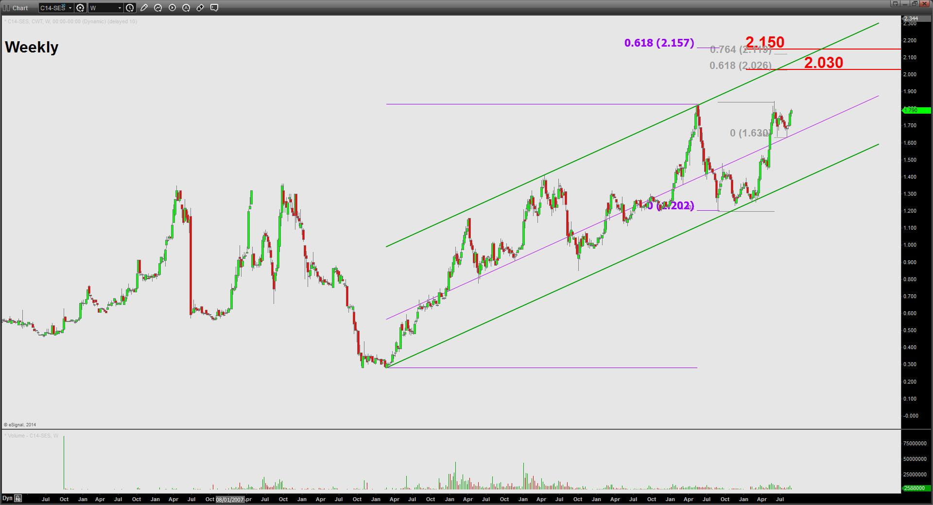Close the chart window
The image size is (933, 505).
(924, 3)
